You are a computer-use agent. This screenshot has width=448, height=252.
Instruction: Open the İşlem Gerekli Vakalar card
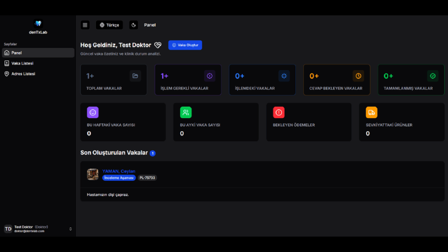pos(188,80)
